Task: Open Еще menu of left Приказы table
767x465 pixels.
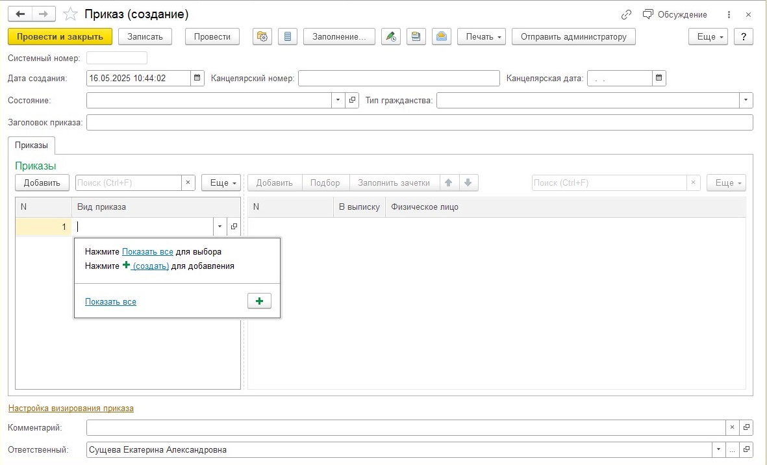Action: [221, 183]
